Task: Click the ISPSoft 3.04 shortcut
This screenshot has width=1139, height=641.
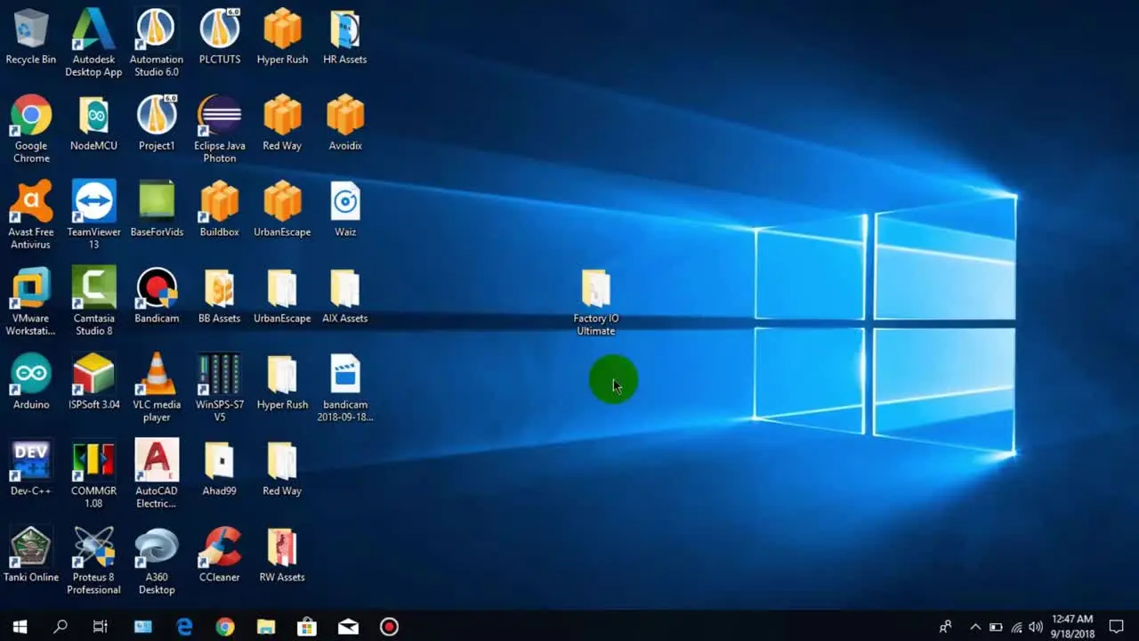Action: (x=93, y=383)
